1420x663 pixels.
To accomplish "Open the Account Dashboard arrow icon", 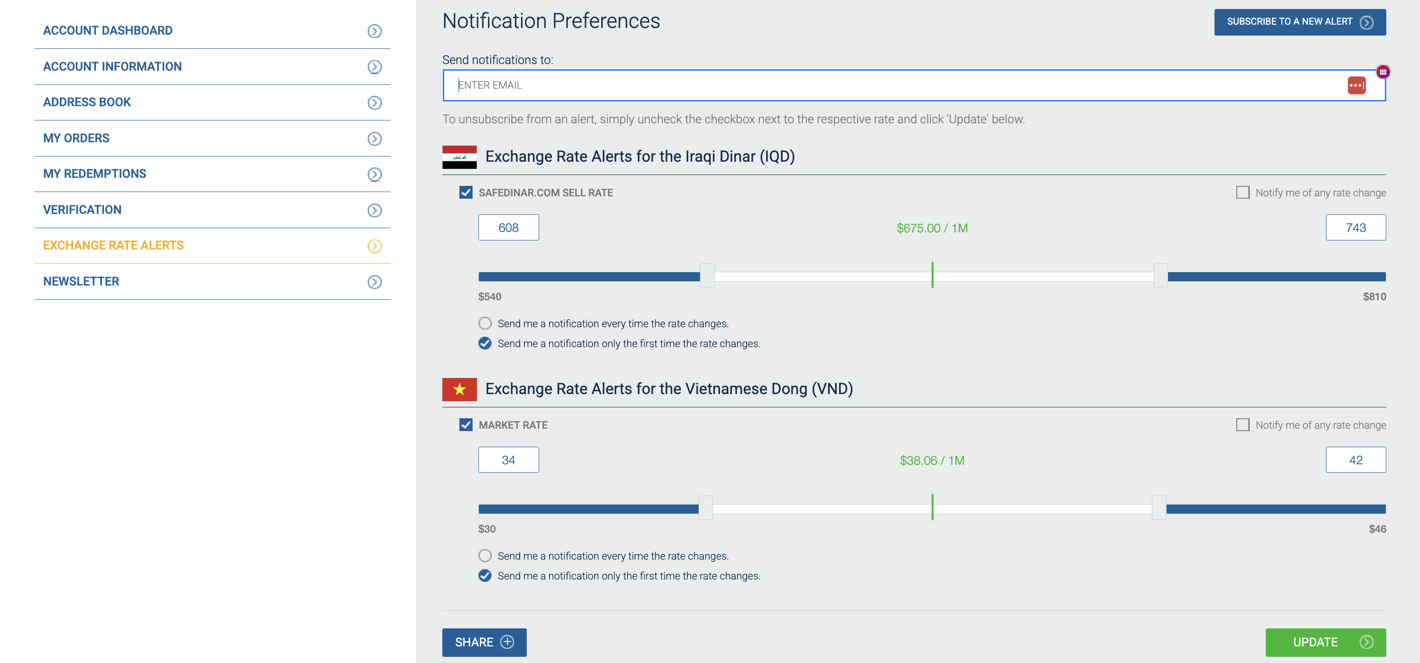I will [375, 31].
